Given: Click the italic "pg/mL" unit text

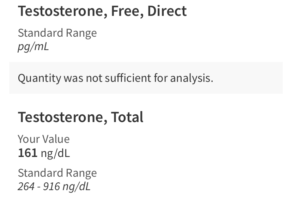Looking at the screenshot, I should pos(33,47).
